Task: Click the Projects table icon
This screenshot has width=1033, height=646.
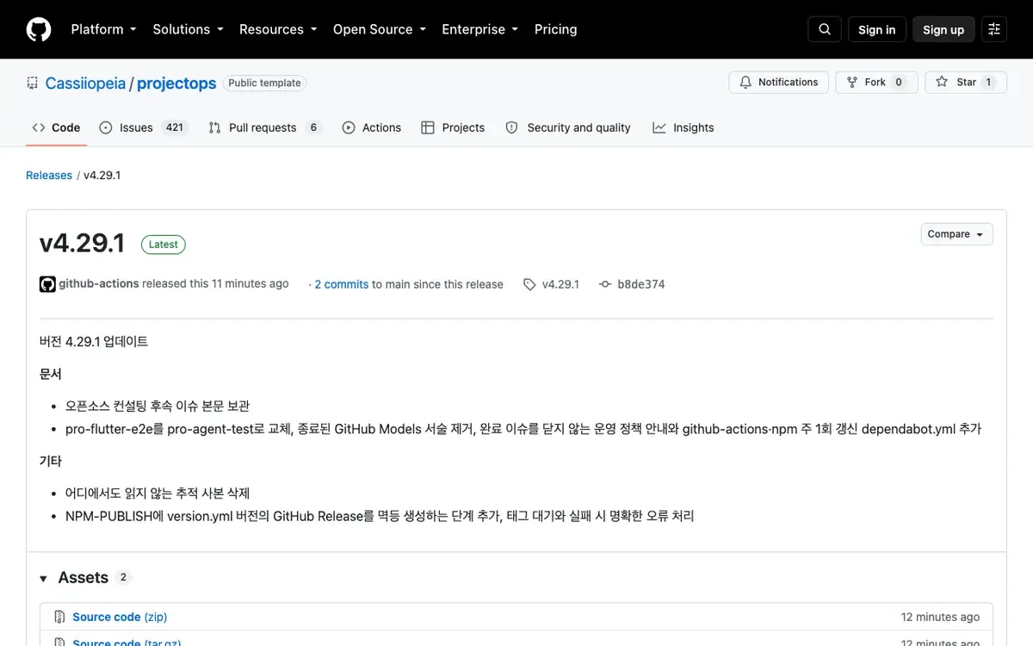Action: pos(428,127)
